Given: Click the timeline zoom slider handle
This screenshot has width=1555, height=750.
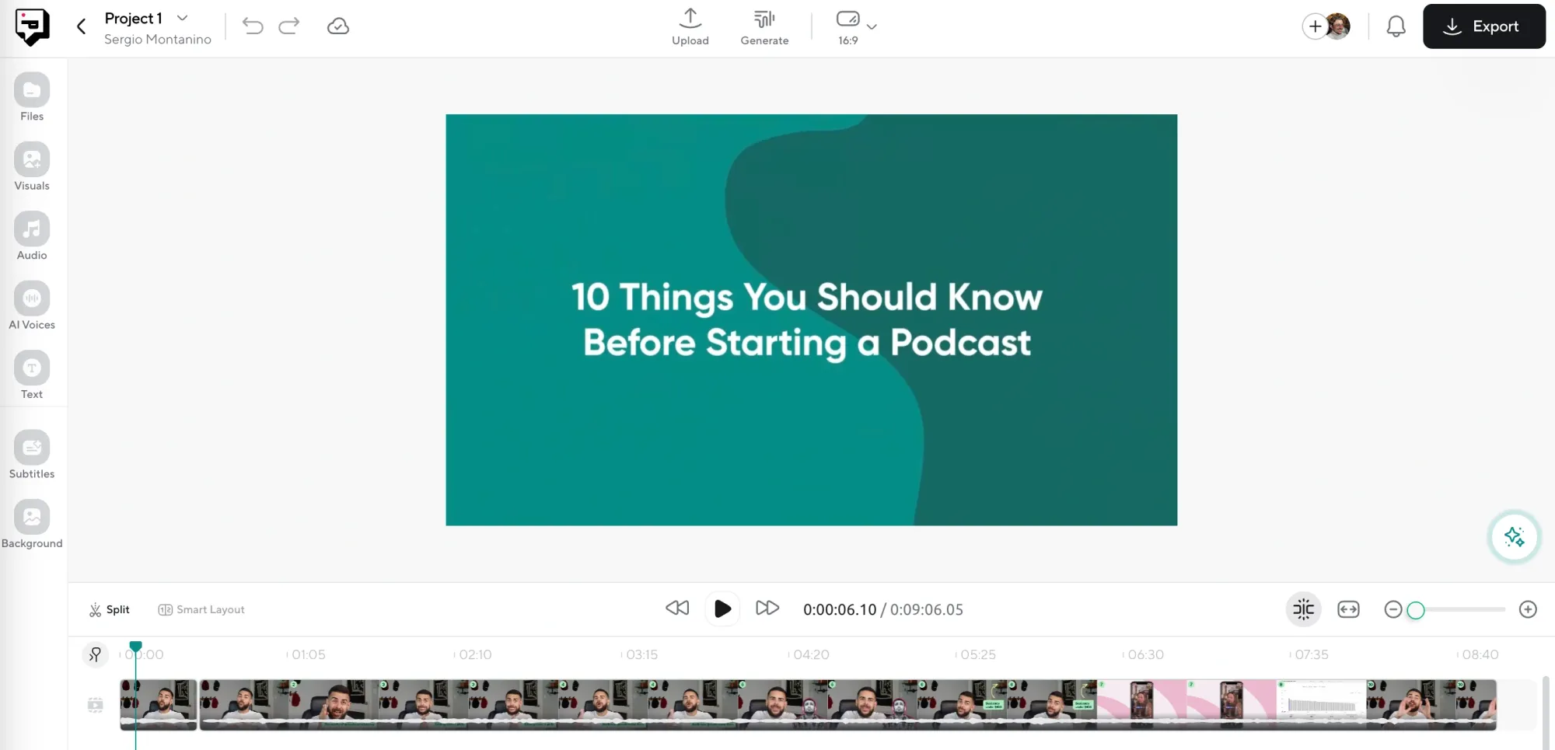Looking at the screenshot, I should point(1416,610).
